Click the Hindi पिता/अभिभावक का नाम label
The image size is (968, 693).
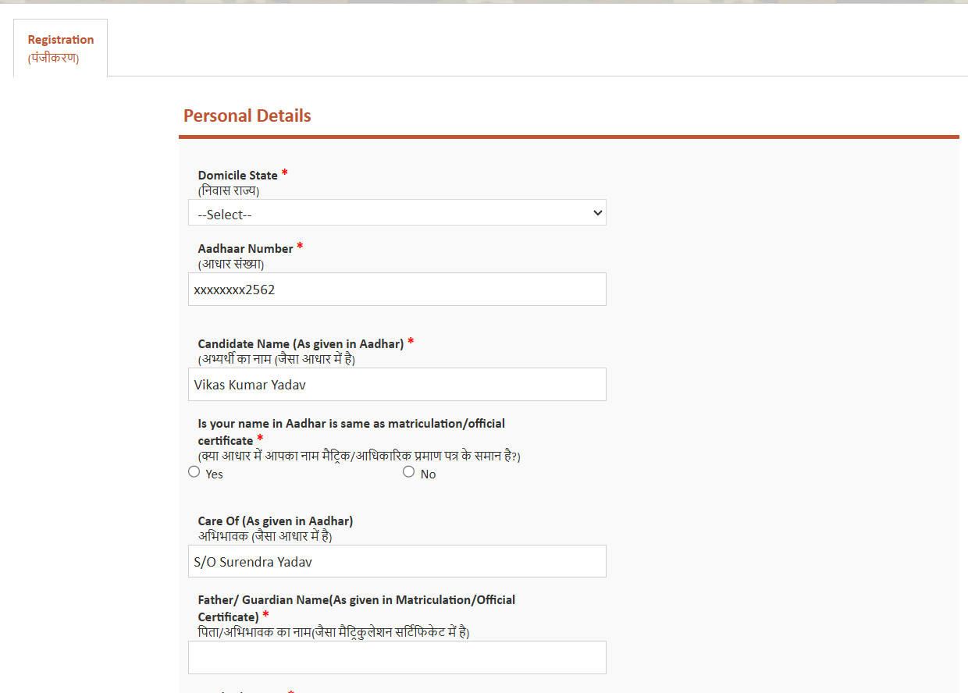(333, 632)
